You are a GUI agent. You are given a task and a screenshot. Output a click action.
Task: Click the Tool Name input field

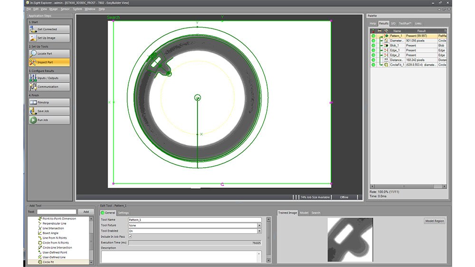pos(194,220)
